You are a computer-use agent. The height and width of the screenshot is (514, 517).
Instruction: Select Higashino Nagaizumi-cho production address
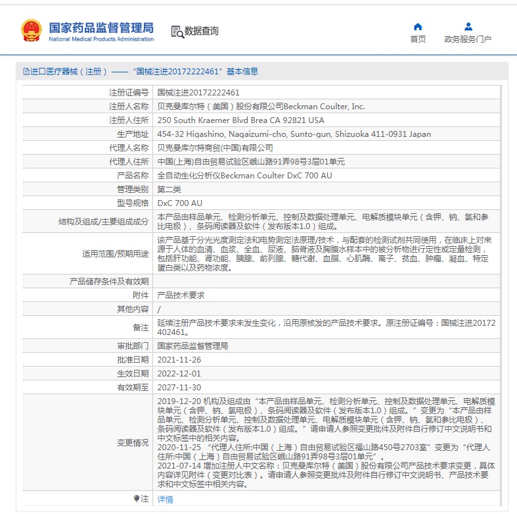[294, 134]
